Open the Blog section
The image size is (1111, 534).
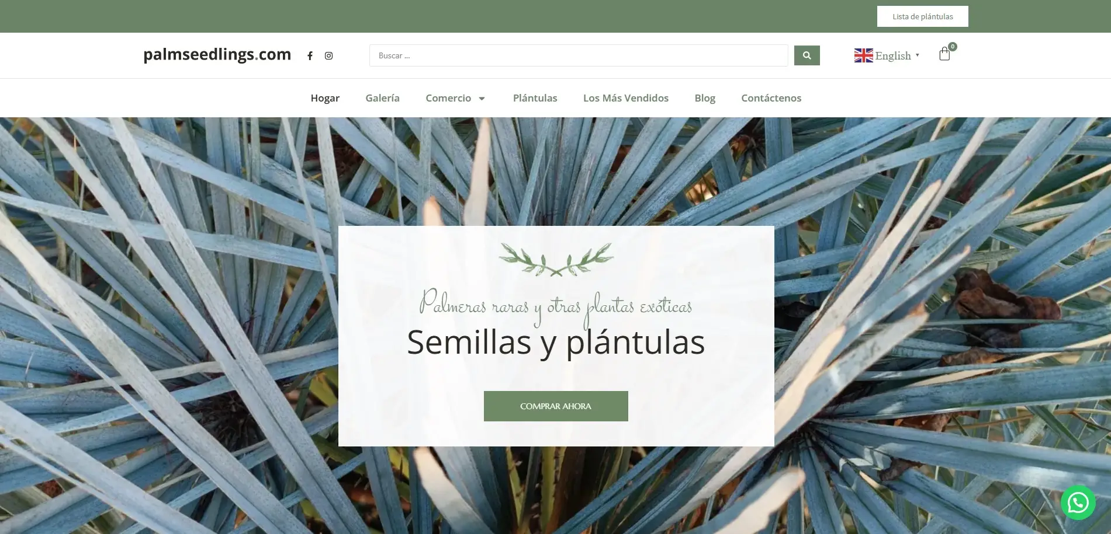point(704,98)
